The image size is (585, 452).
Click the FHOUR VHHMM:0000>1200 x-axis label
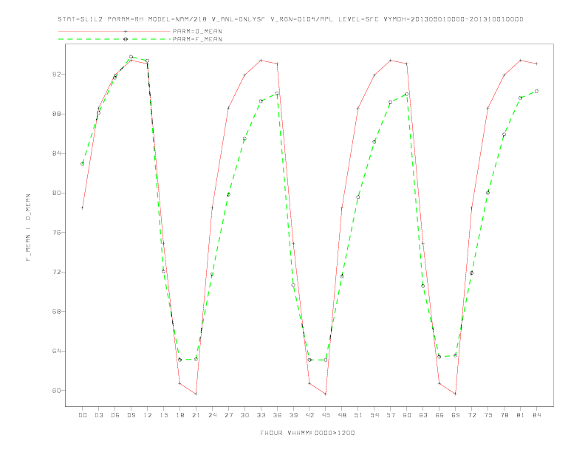coord(307,433)
